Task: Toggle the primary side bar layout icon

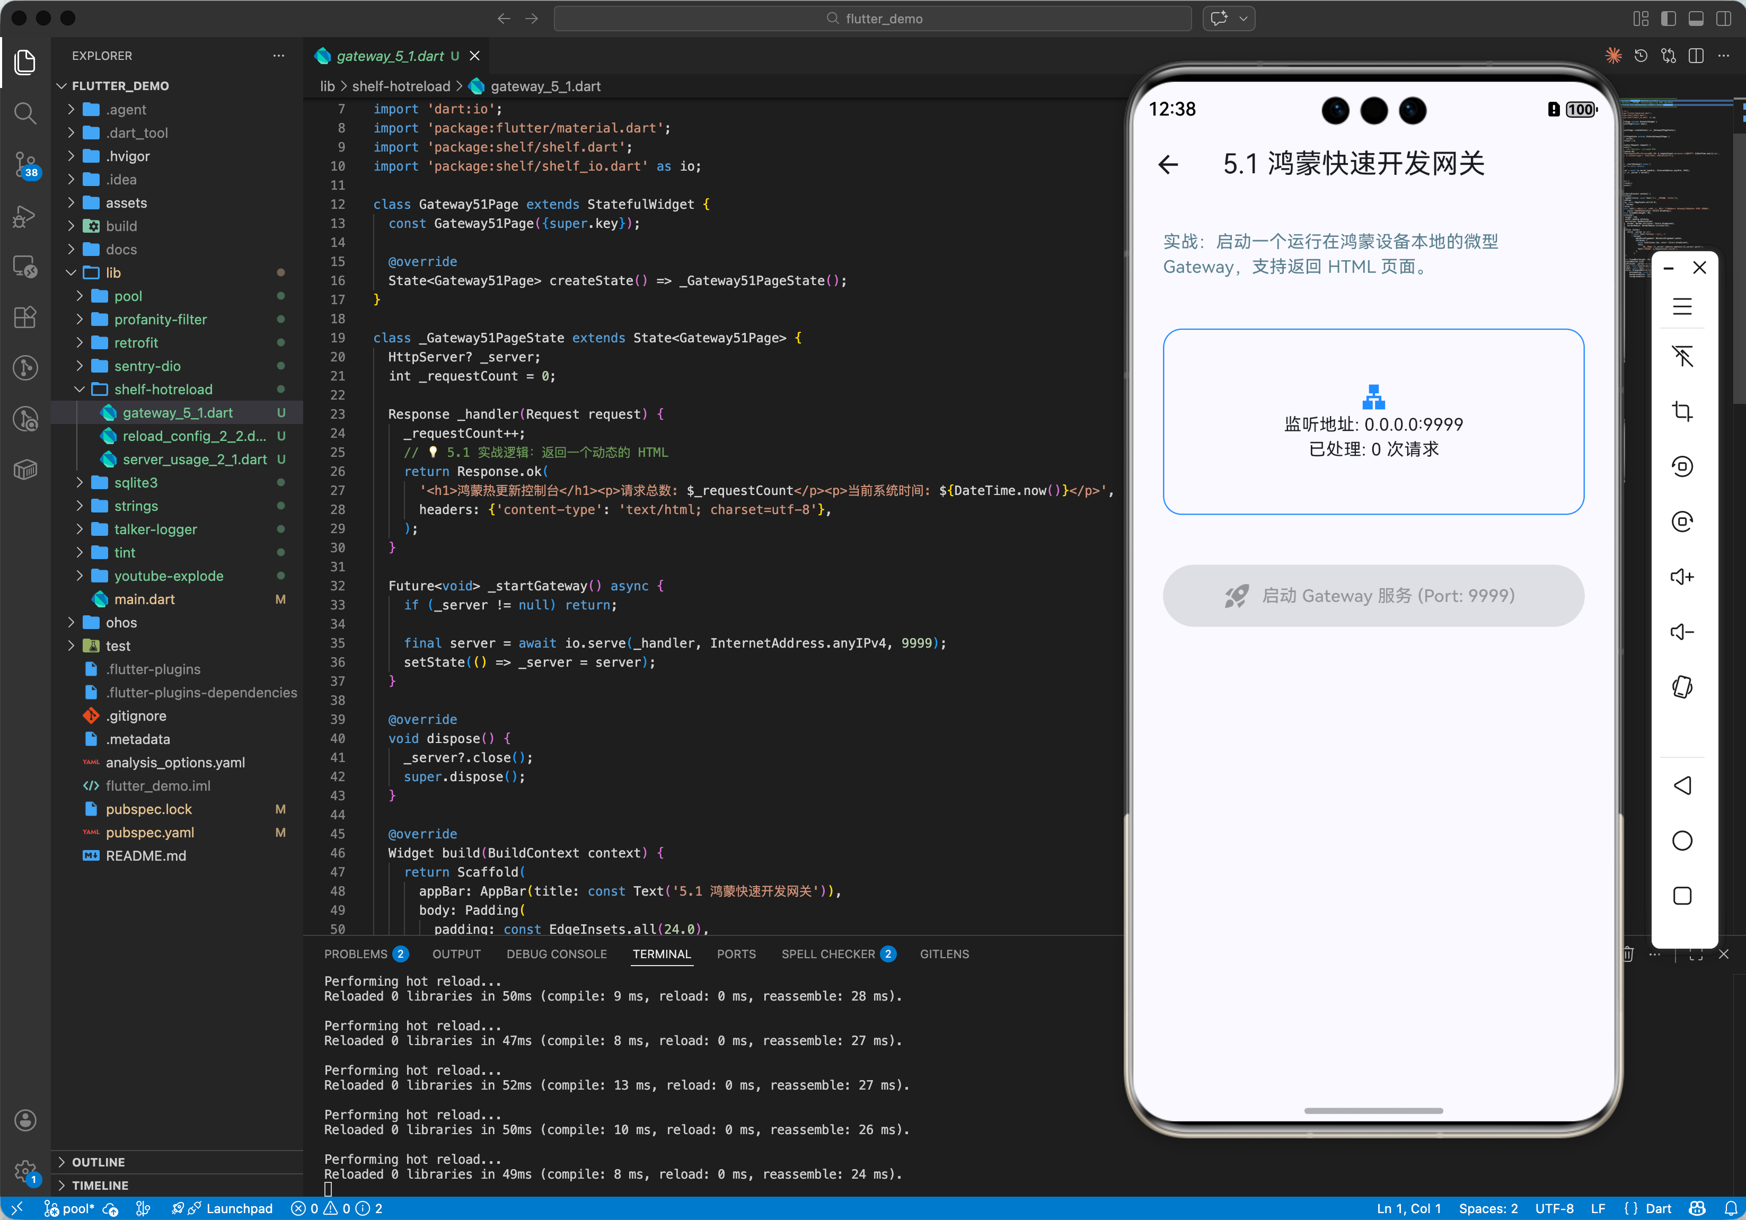Action: point(1668,19)
